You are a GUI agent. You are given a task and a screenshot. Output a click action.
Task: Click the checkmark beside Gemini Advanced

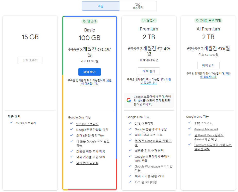point(190,129)
